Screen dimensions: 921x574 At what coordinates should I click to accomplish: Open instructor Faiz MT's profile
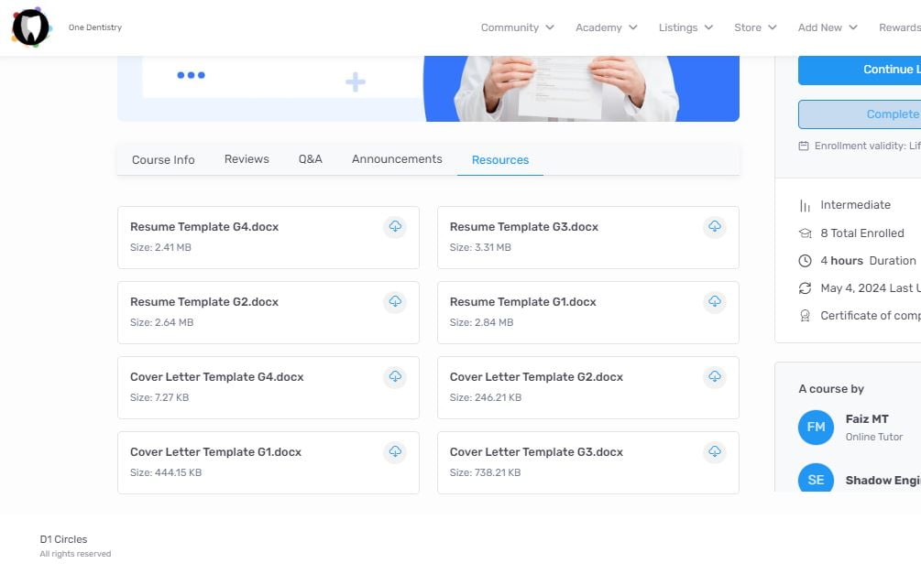(x=866, y=419)
